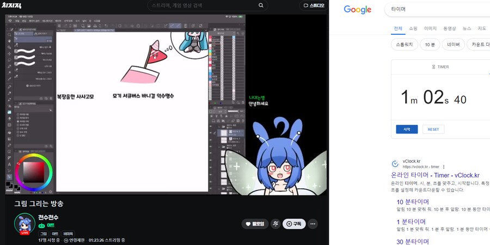The image size is (490, 245).
Task: Click the 1m 02s timer display to edit
Action: tap(433, 97)
